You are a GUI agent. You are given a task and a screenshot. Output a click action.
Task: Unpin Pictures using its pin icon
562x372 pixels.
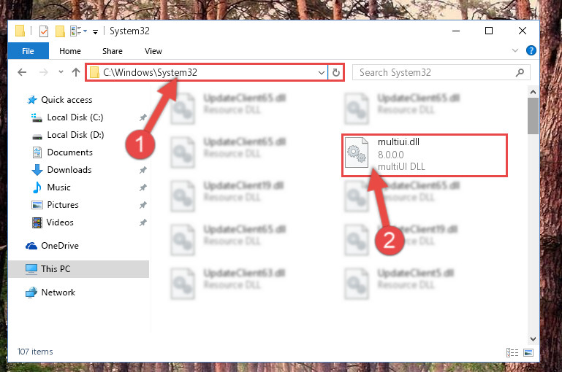coord(143,205)
